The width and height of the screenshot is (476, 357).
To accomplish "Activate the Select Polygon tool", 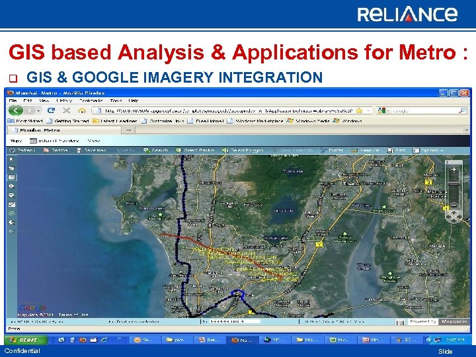I will (x=243, y=150).
